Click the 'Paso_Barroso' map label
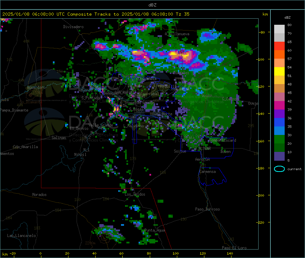 pyautogui.click(x=207, y=209)
